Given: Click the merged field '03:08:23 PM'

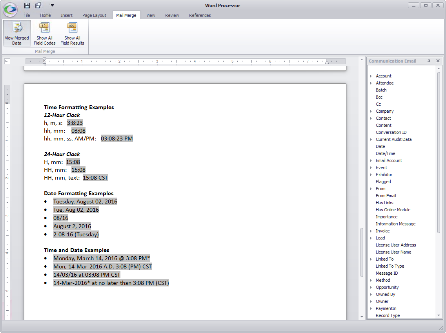Looking at the screenshot, I should (117, 139).
